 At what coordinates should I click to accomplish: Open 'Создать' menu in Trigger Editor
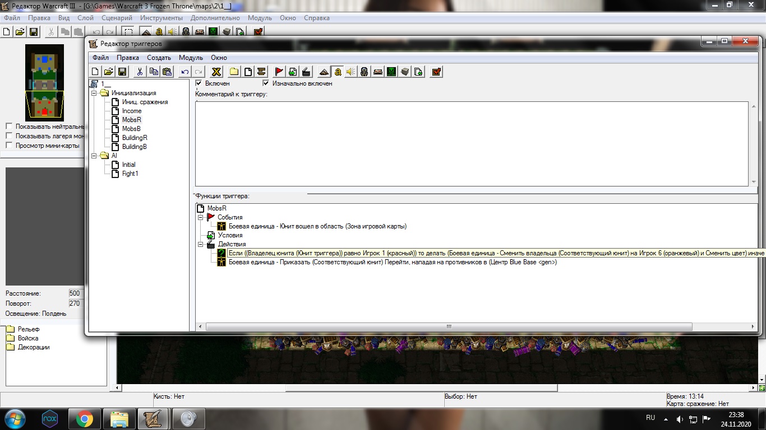tap(159, 58)
